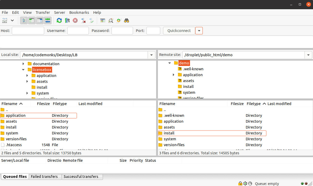
Task: Toggle the message log display
Action: [x=24, y=20]
